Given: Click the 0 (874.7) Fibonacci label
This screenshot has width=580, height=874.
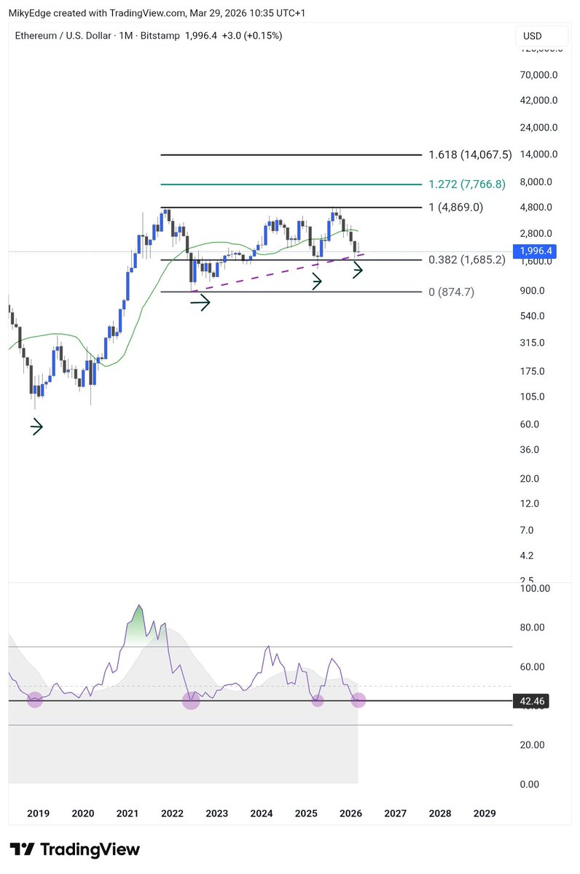Looking at the screenshot, I should tap(451, 292).
